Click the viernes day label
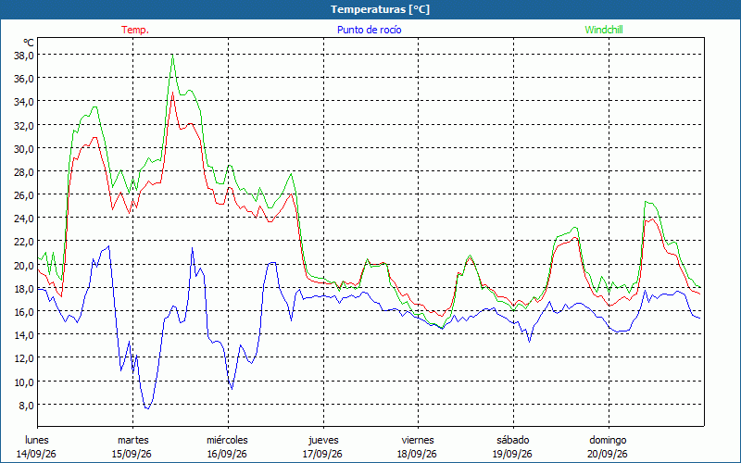This screenshot has width=741, height=463. pyautogui.click(x=418, y=440)
